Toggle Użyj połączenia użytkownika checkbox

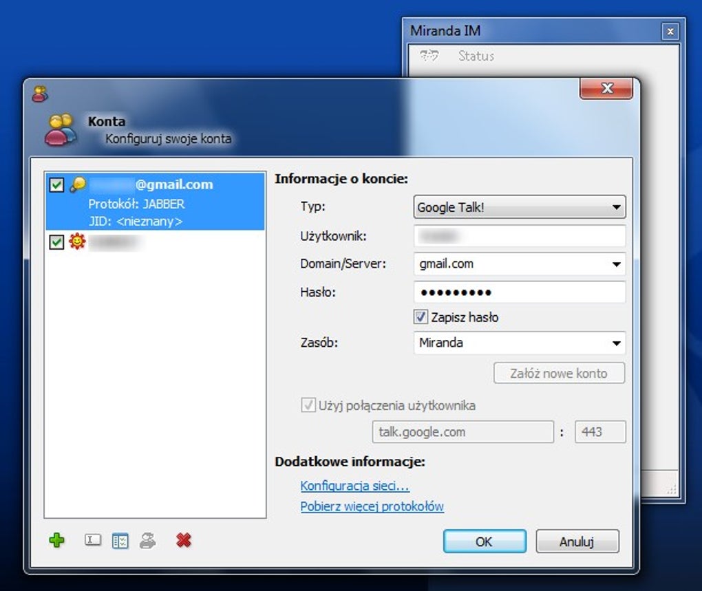[x=308, y=405]
